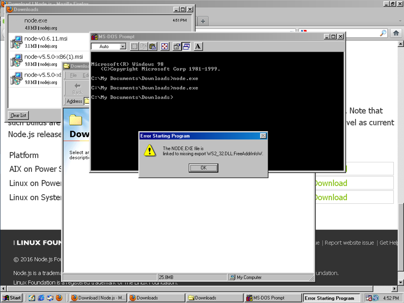This screenshot has height=303, width=404.
Task: Switch to the Downloads folder taskbar button
Action: 215,298
